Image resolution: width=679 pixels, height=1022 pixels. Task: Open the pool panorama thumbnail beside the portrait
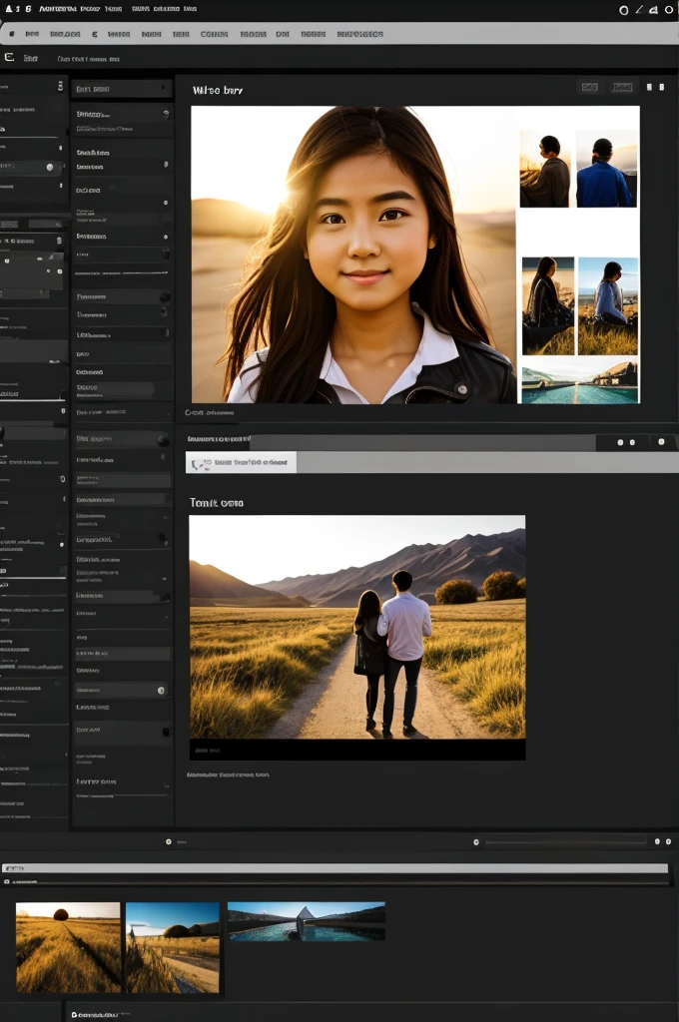pos(580,382)
